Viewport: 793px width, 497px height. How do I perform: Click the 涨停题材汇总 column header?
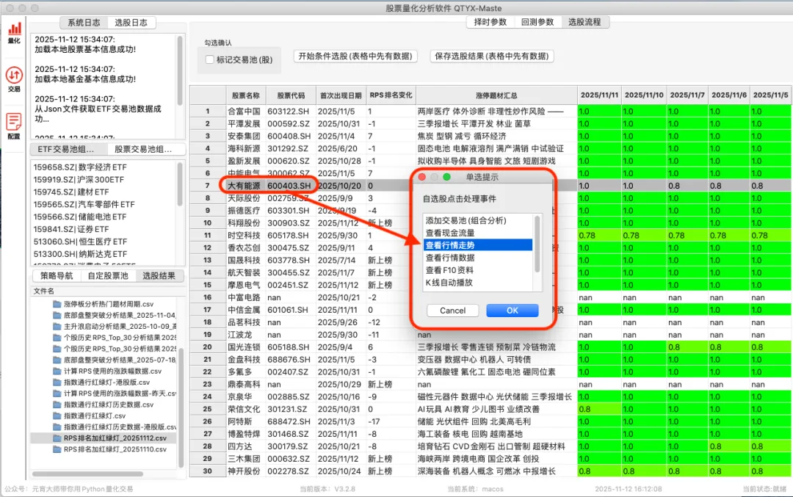tap(496, 95)
